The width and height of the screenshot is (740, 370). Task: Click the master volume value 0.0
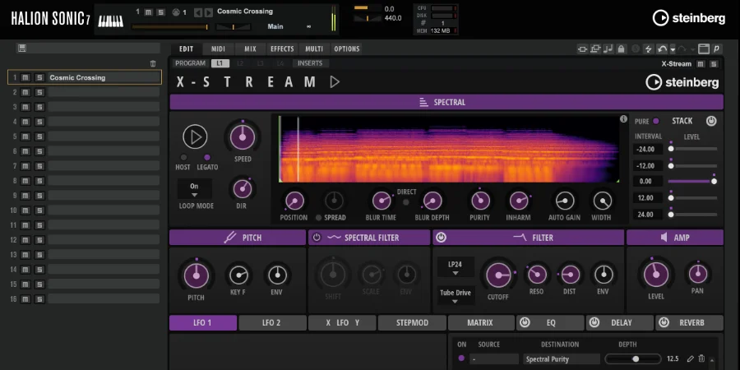pos(389,9)
